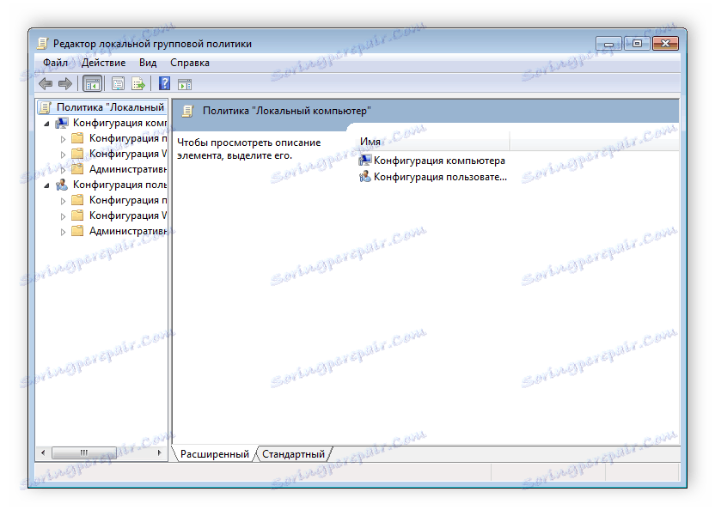The height and width of the screenshot is (516, 715).
Task: Click the show action pane toolbar icon
Action: point(185,83)
